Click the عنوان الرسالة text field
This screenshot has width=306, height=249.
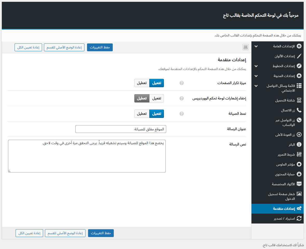121,129
